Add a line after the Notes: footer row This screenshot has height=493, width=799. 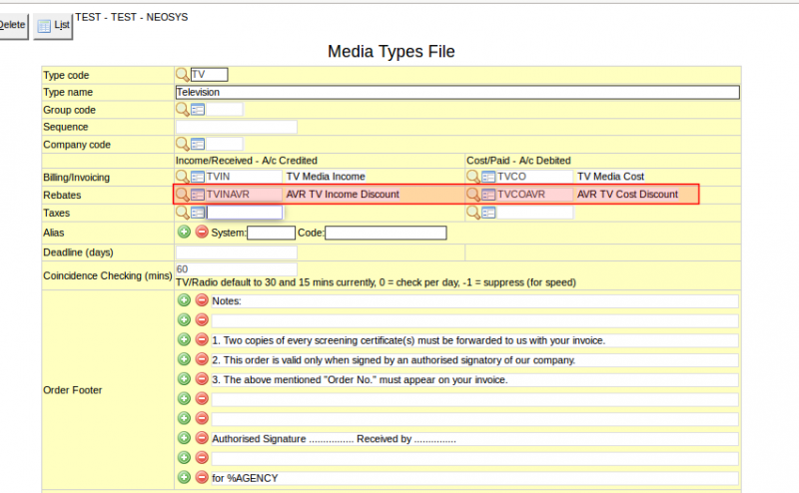coord(184,300)
